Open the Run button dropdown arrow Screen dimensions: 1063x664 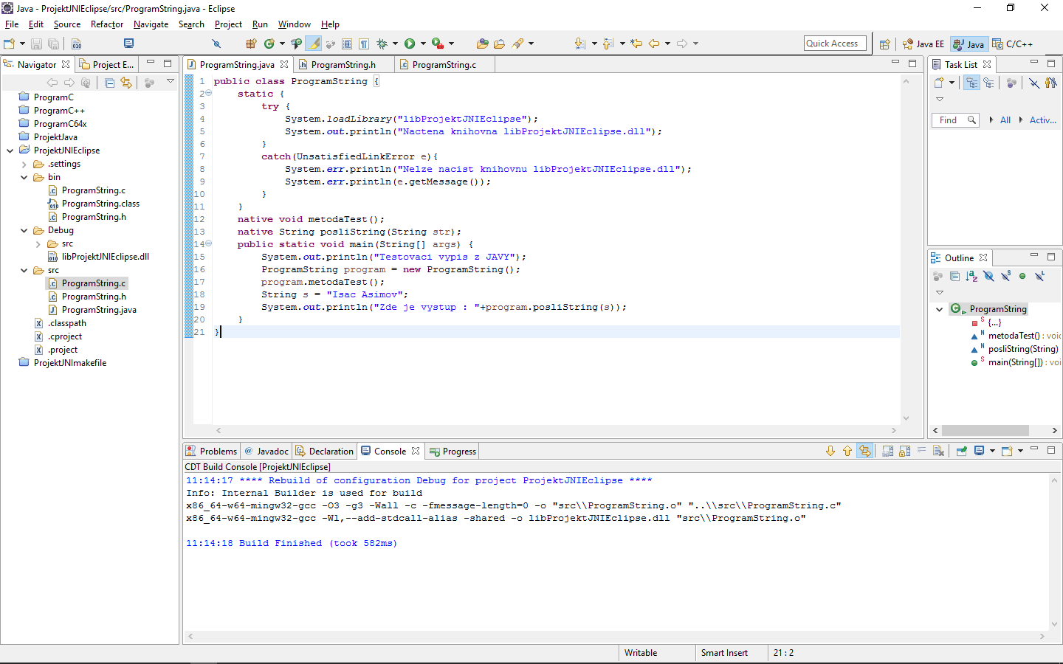[423, 44]
